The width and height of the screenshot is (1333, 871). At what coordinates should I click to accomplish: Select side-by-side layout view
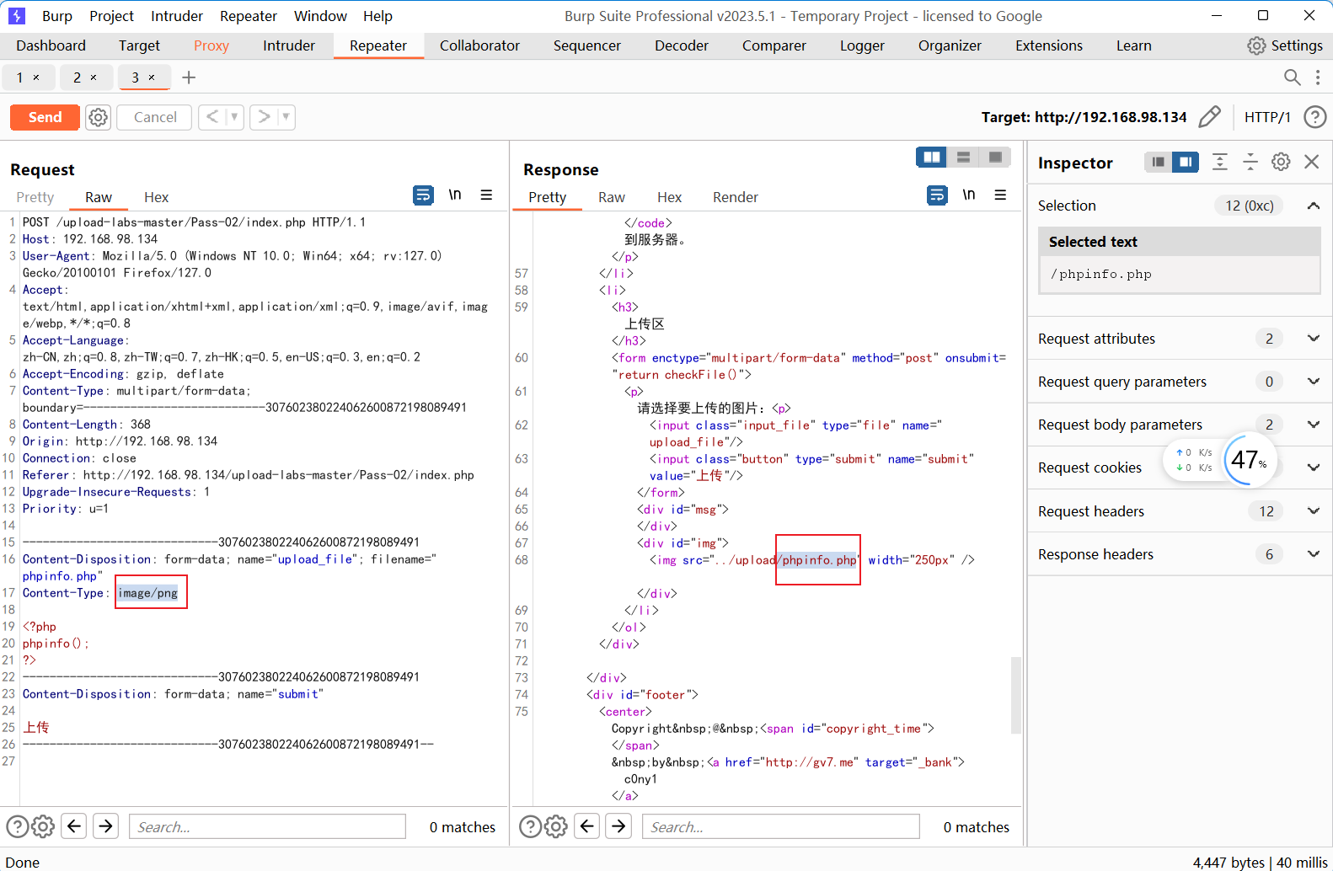[x=931, y=158]
